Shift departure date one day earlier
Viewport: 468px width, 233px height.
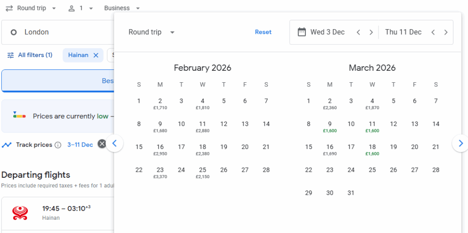point(359,32)
